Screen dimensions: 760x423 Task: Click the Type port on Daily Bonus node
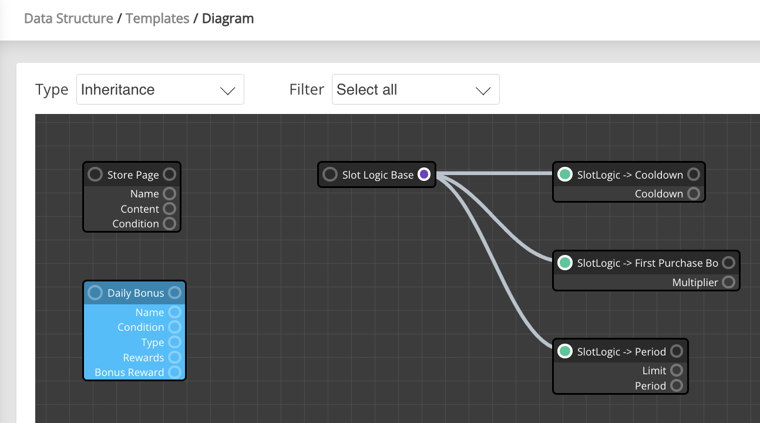point(174,342)
